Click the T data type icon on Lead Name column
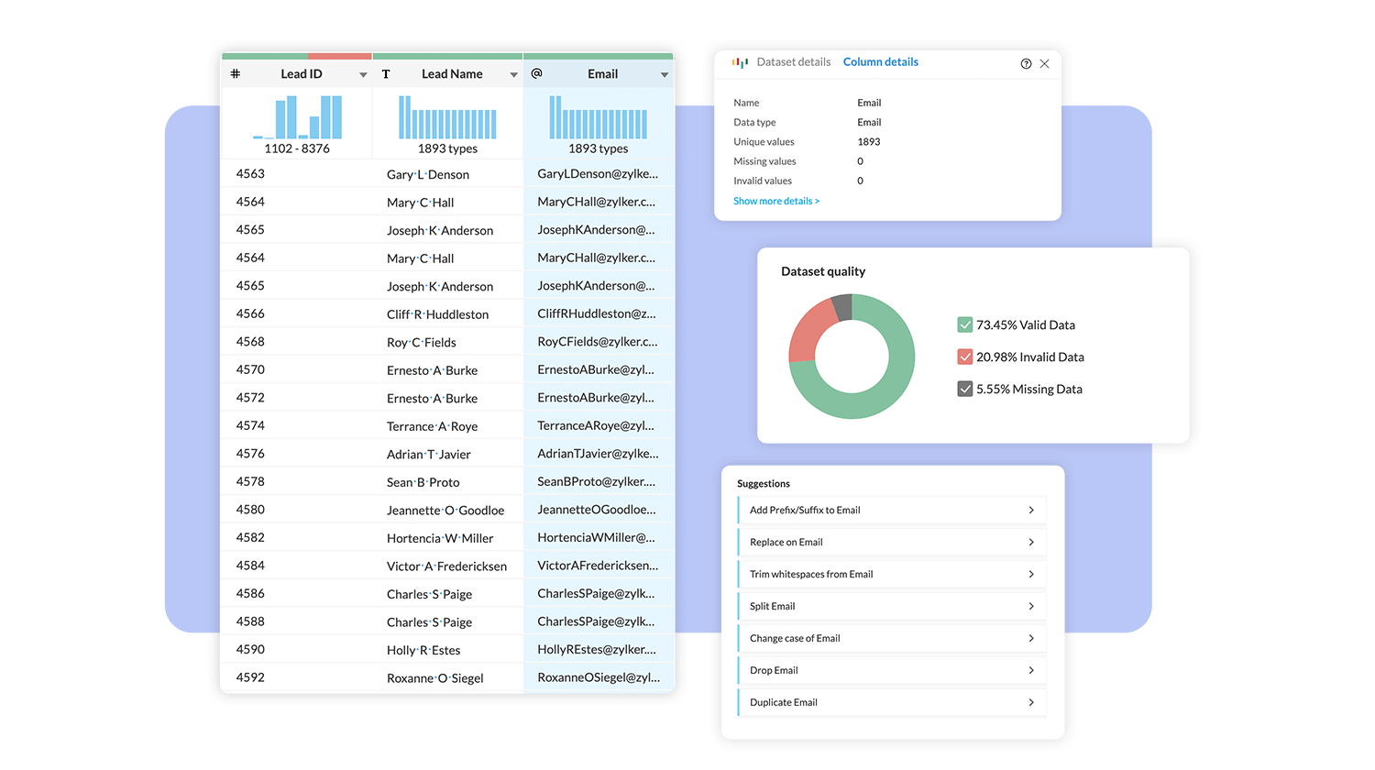Screen dimensions: 1375x770 [x=386, y=73]
